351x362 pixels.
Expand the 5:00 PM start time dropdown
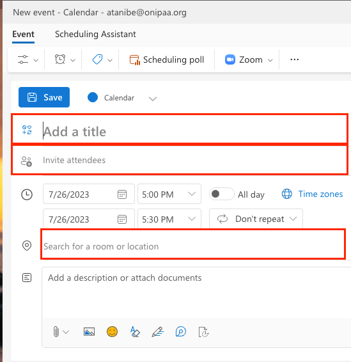[169, 194]
